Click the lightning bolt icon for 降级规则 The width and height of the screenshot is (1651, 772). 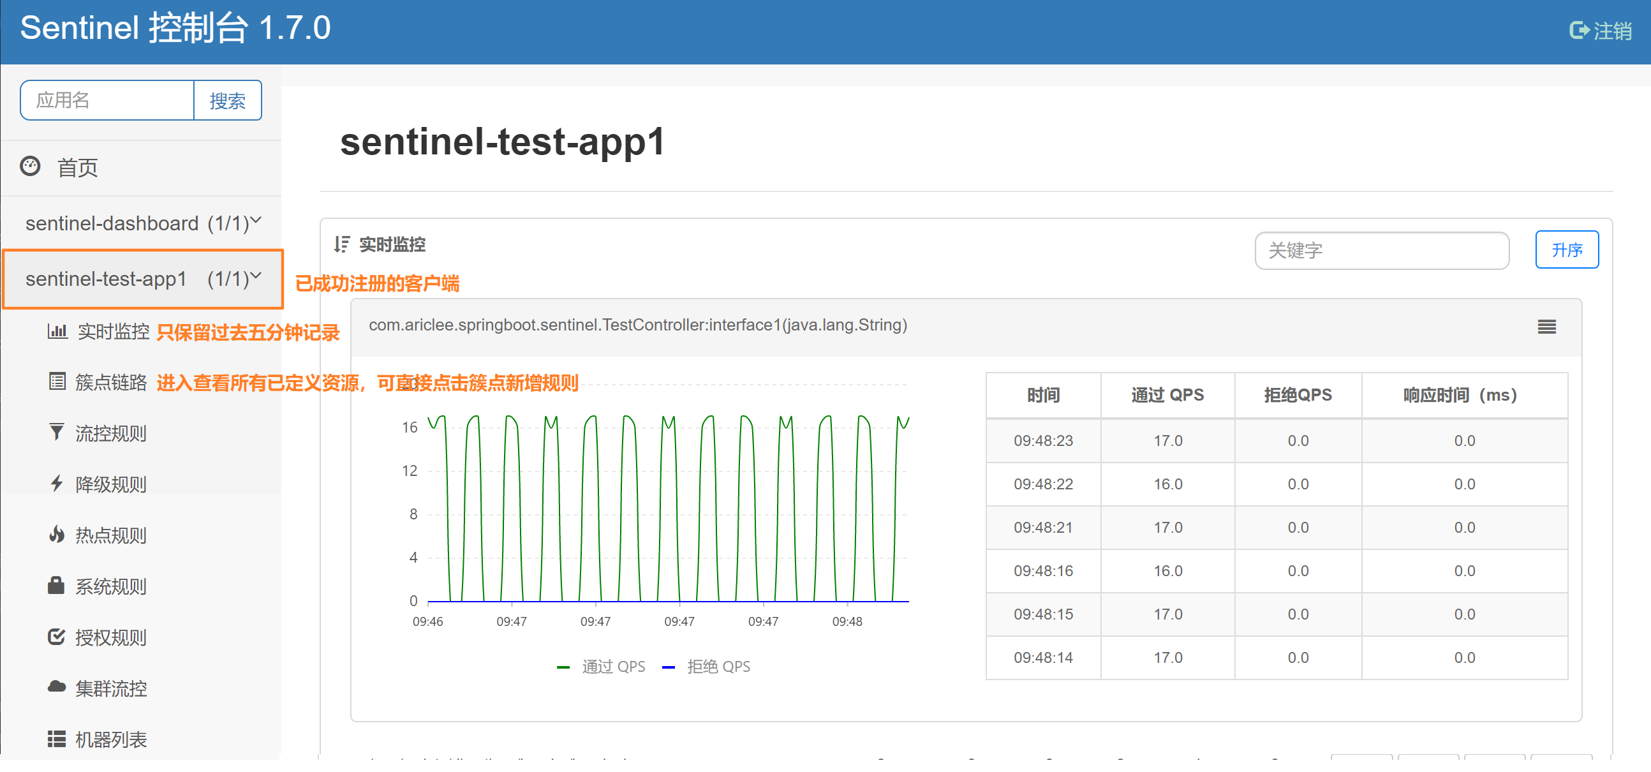[x=56, y=484]
